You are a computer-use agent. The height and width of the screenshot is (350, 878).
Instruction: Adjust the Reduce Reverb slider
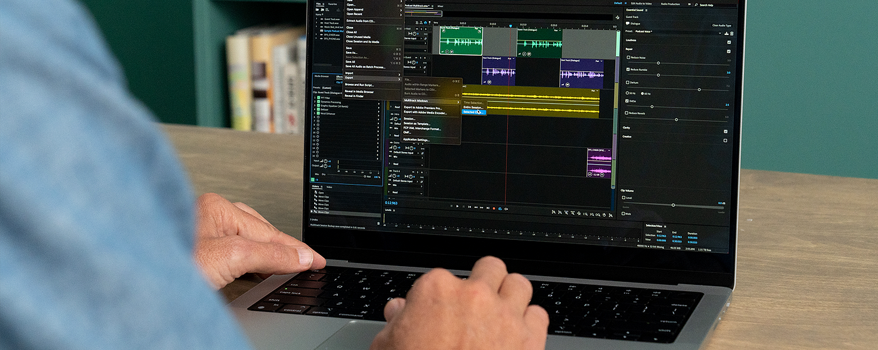click(676, 119)
